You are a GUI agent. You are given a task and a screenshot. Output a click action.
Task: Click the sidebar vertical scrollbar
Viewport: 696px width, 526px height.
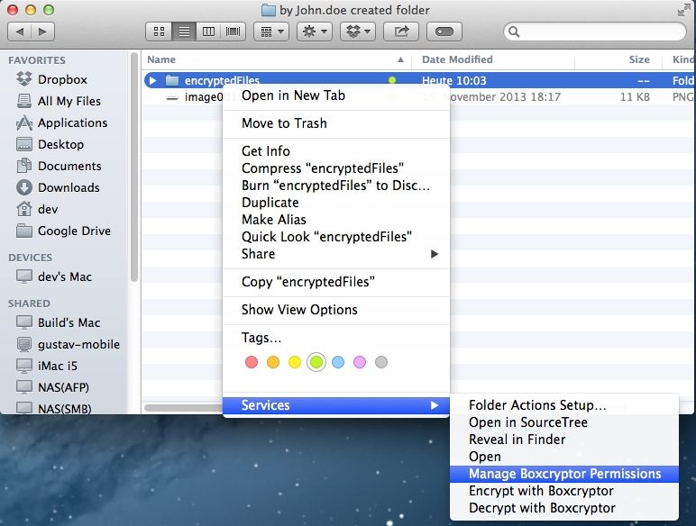click(x=134, y=168)
